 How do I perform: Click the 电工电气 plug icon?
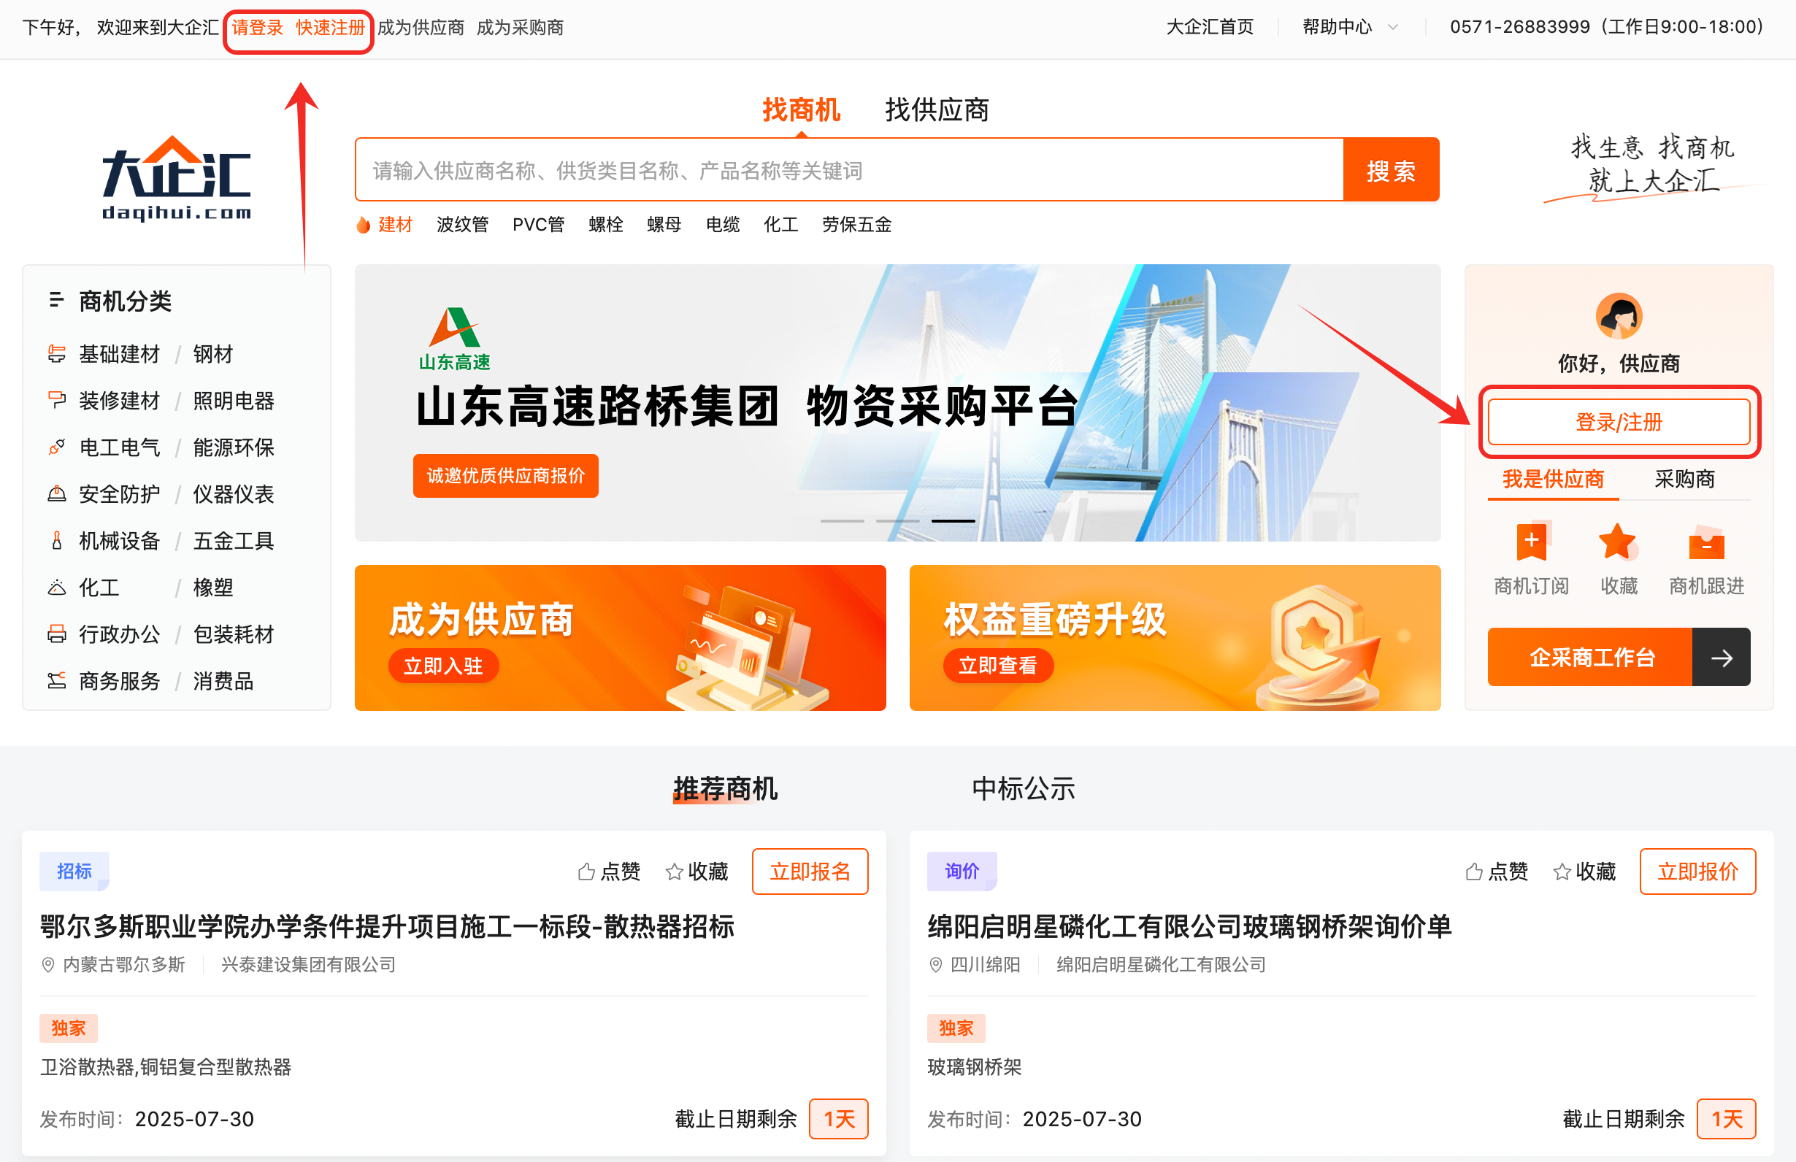(x=57, y=447)
